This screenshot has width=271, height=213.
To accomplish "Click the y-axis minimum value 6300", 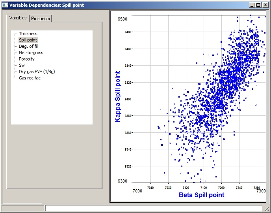I will click(123, 181).
